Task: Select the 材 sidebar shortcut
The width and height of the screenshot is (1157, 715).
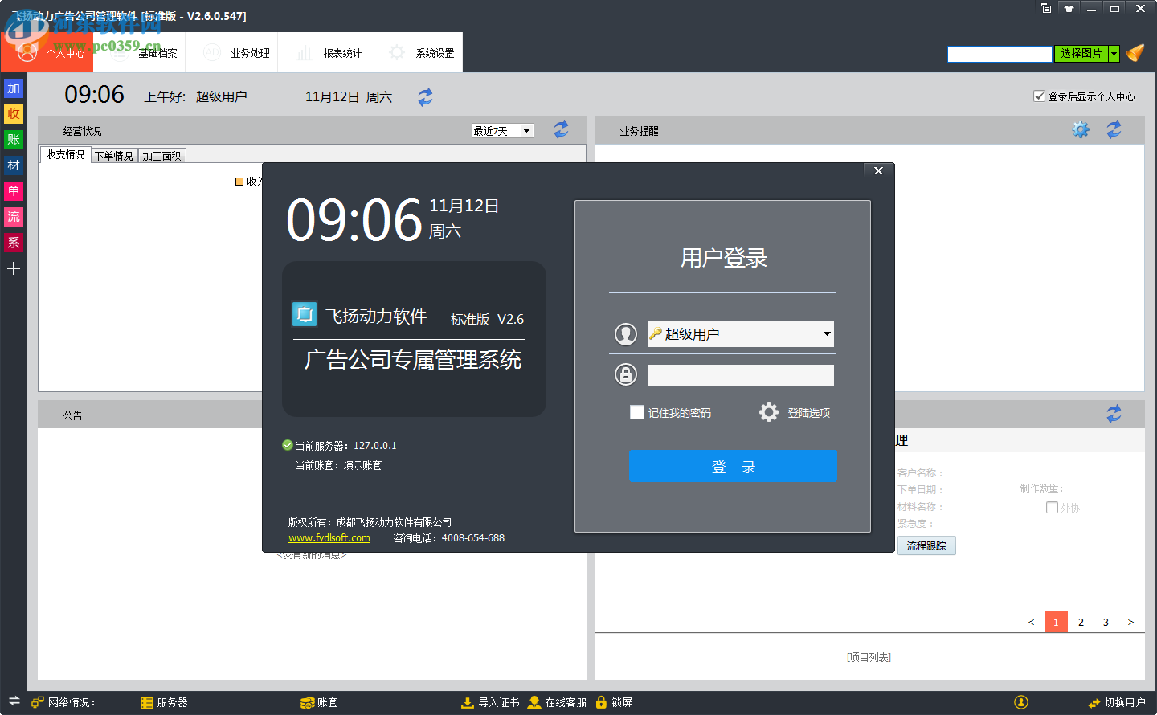Action: click(13, 165)
